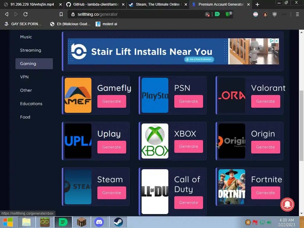The width and height of the screenshot is (304, 228).
Task: Select Other category in sidebar
Action: 26,90
